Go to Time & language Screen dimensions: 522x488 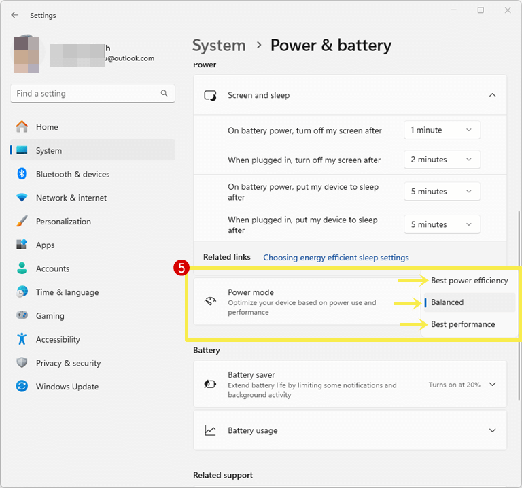pos(92,292)
